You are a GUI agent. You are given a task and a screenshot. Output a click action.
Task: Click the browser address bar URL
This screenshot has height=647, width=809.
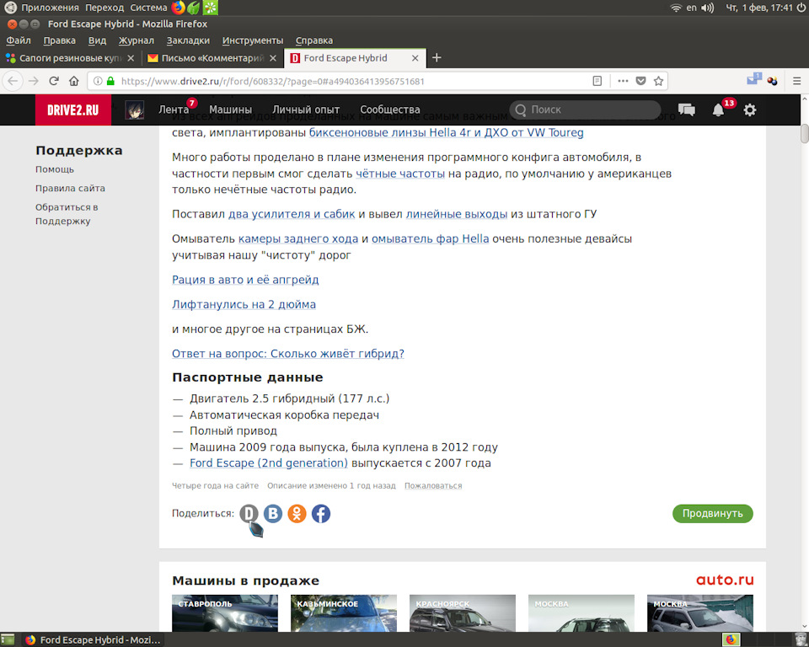[x=272, y=81]
